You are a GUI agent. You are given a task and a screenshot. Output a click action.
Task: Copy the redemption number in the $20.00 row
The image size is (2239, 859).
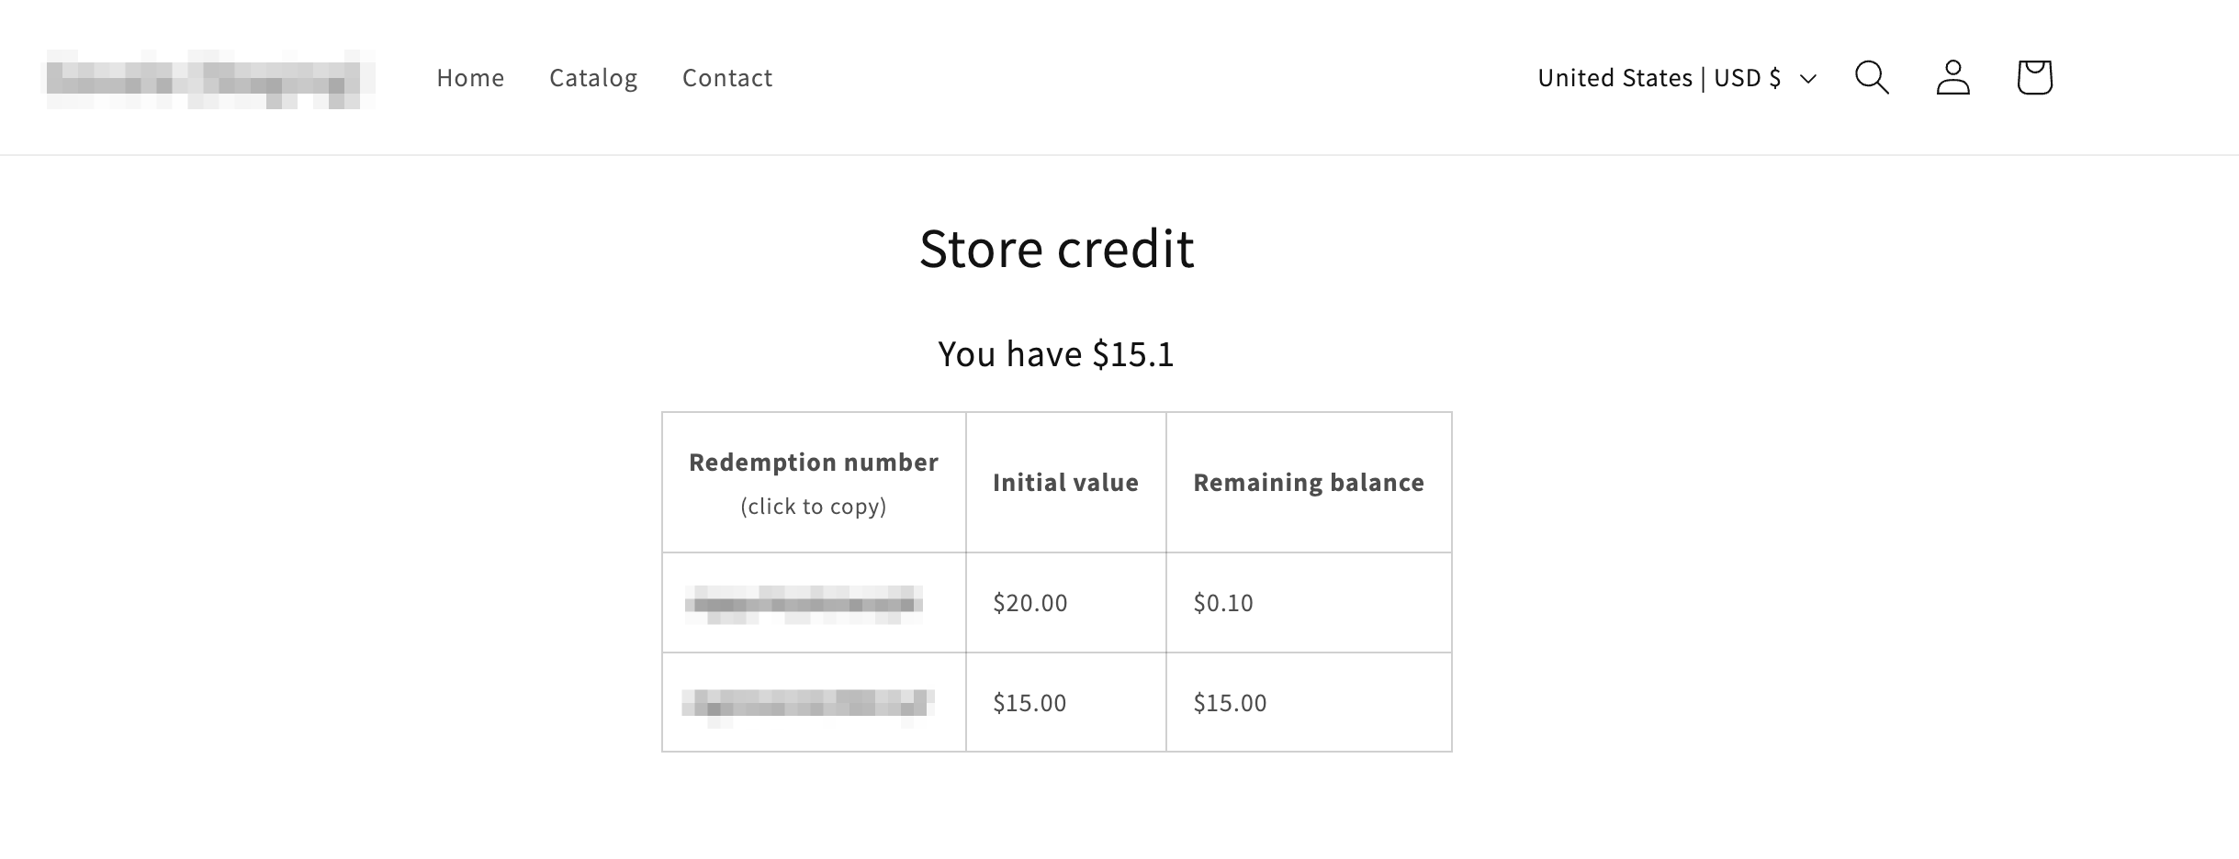point(804,604)
